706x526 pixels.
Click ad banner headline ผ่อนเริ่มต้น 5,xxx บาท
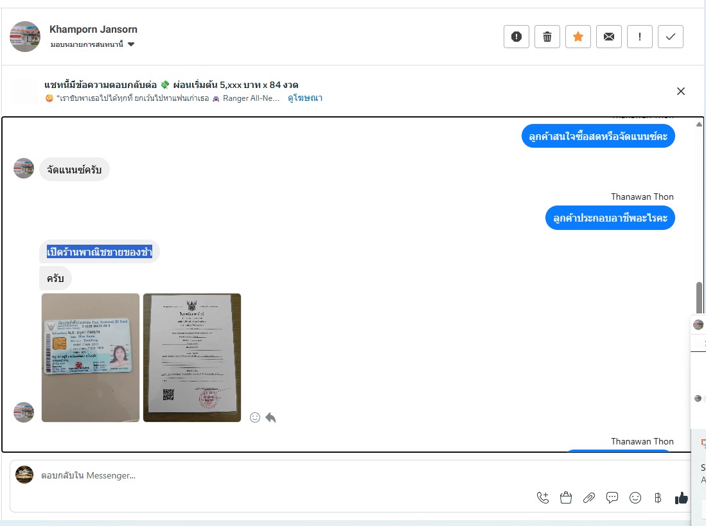tap(236, 85)
